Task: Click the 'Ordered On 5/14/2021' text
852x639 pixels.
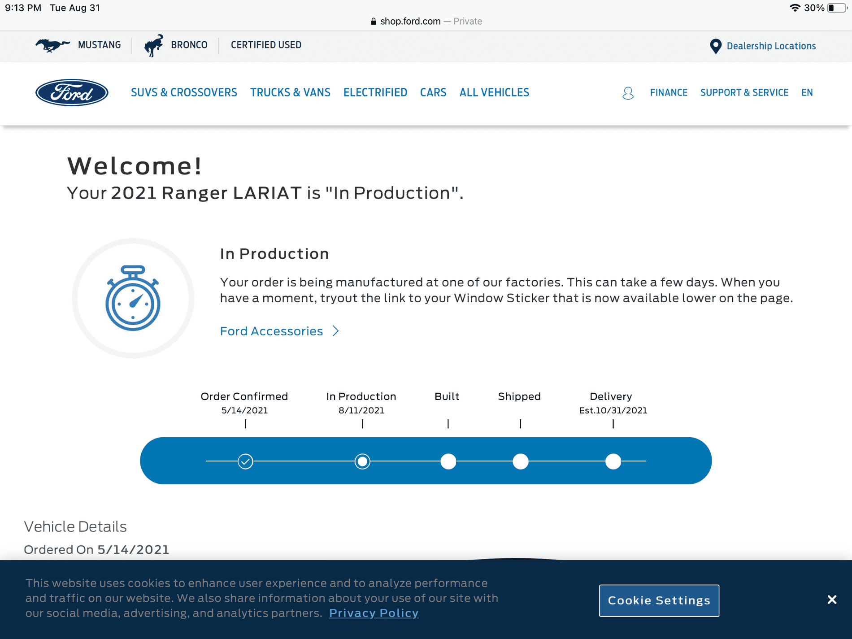Action: click(96, 549)
